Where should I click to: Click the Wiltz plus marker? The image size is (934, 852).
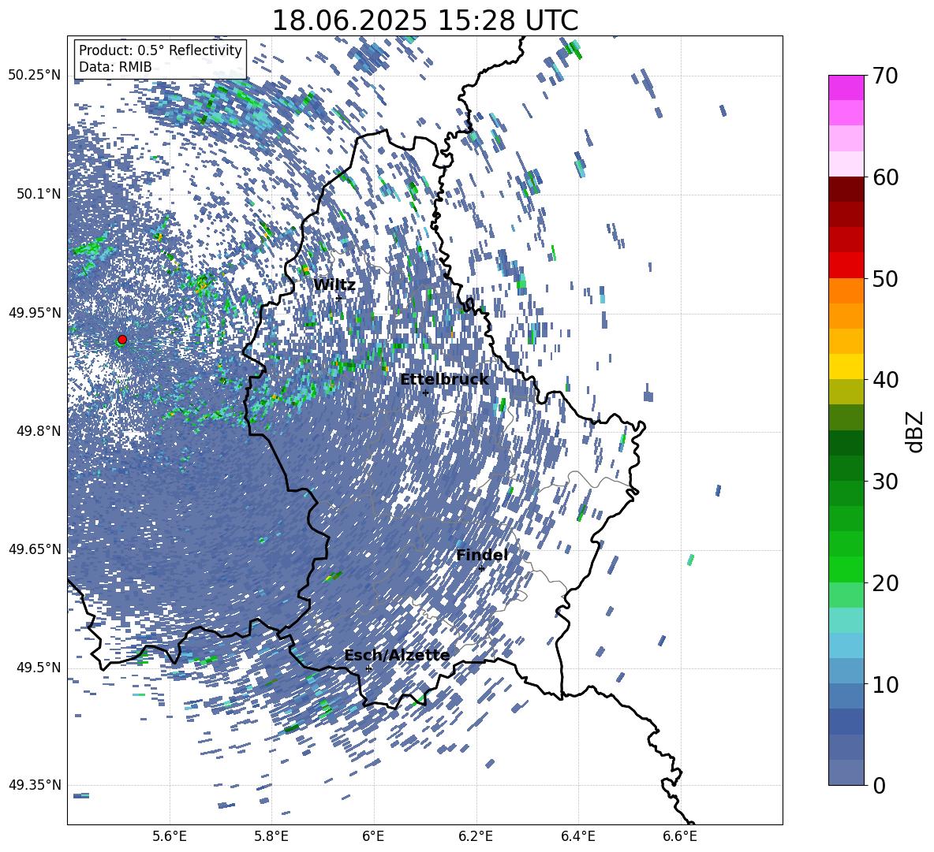338,298
